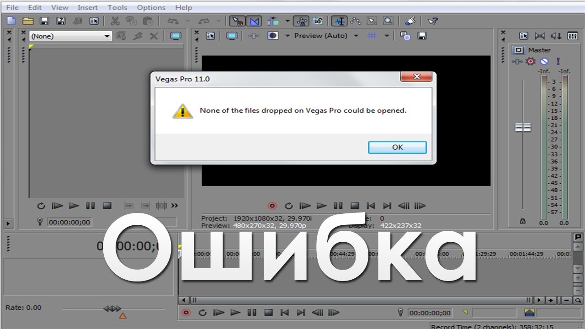Viewport: 585px width, 329px height.
Task: Copy snapshot to clipboard in preview
Action: tap(405, 36)
